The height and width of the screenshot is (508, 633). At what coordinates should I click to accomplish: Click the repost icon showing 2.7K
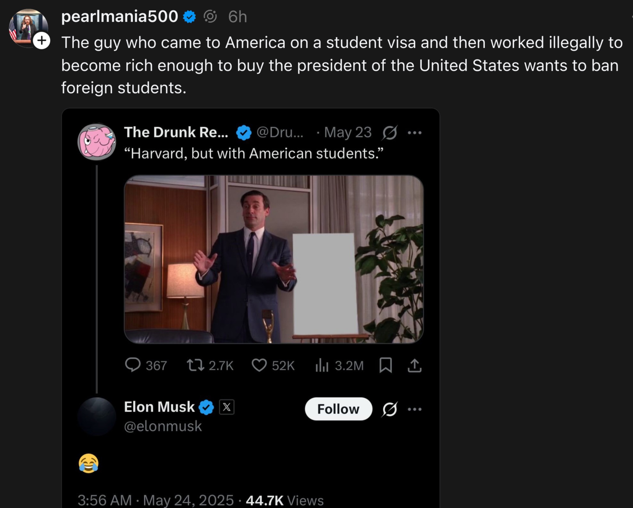[196, 365]
